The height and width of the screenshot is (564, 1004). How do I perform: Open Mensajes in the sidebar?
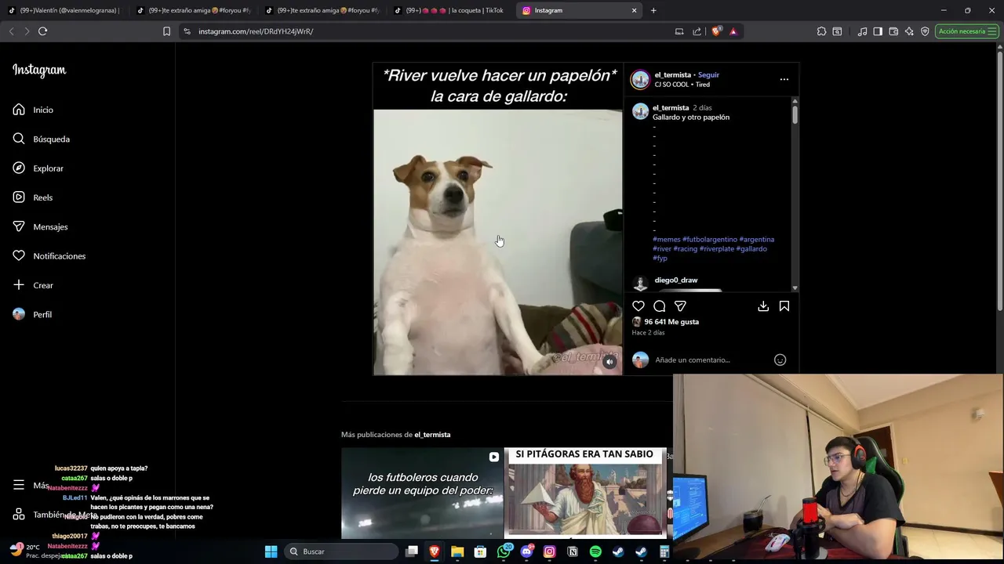40,226
